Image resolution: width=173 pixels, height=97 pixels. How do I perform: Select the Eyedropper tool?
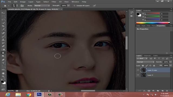3,29
